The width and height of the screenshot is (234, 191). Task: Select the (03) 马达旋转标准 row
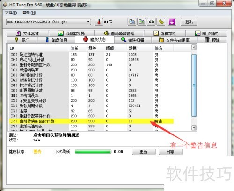point(91,55)
